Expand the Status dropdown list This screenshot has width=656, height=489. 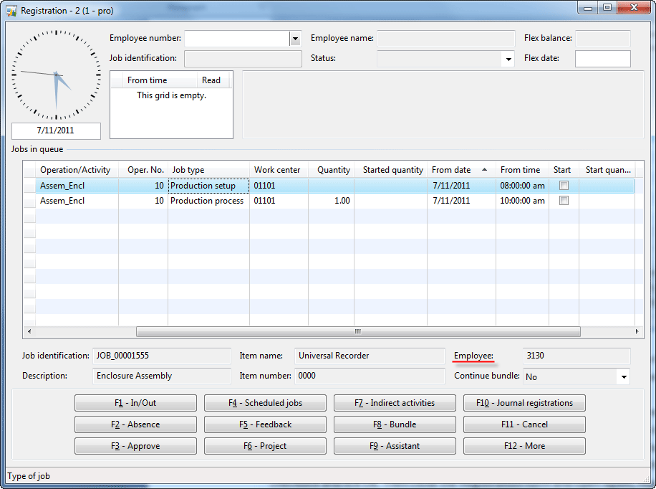(x=508, y=59)
